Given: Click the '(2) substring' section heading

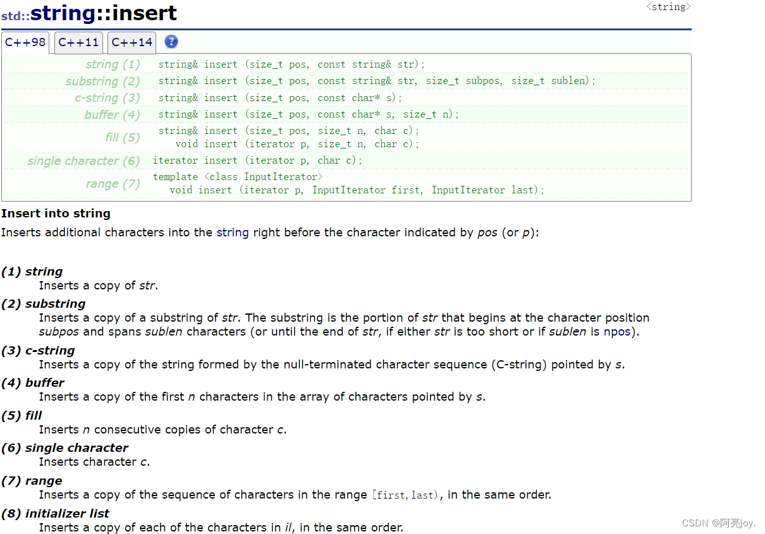Looking at the screenshot, I should [44, 304].
